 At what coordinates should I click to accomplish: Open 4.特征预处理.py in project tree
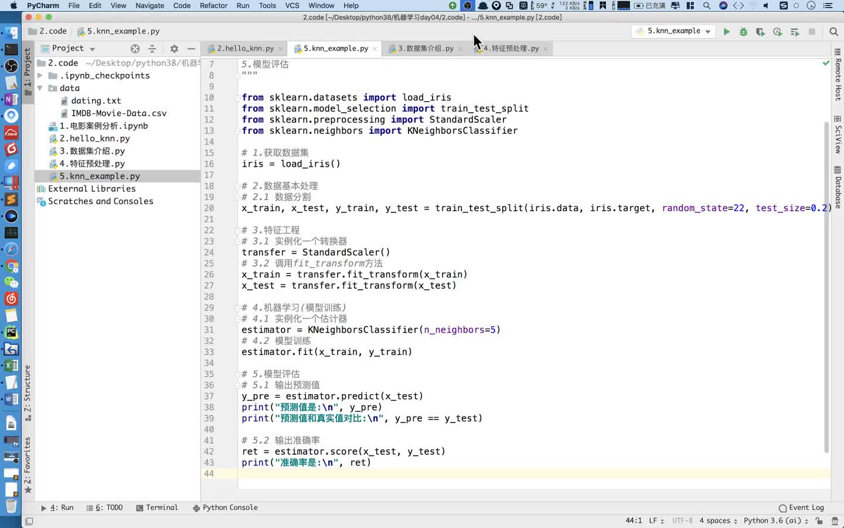92,164
